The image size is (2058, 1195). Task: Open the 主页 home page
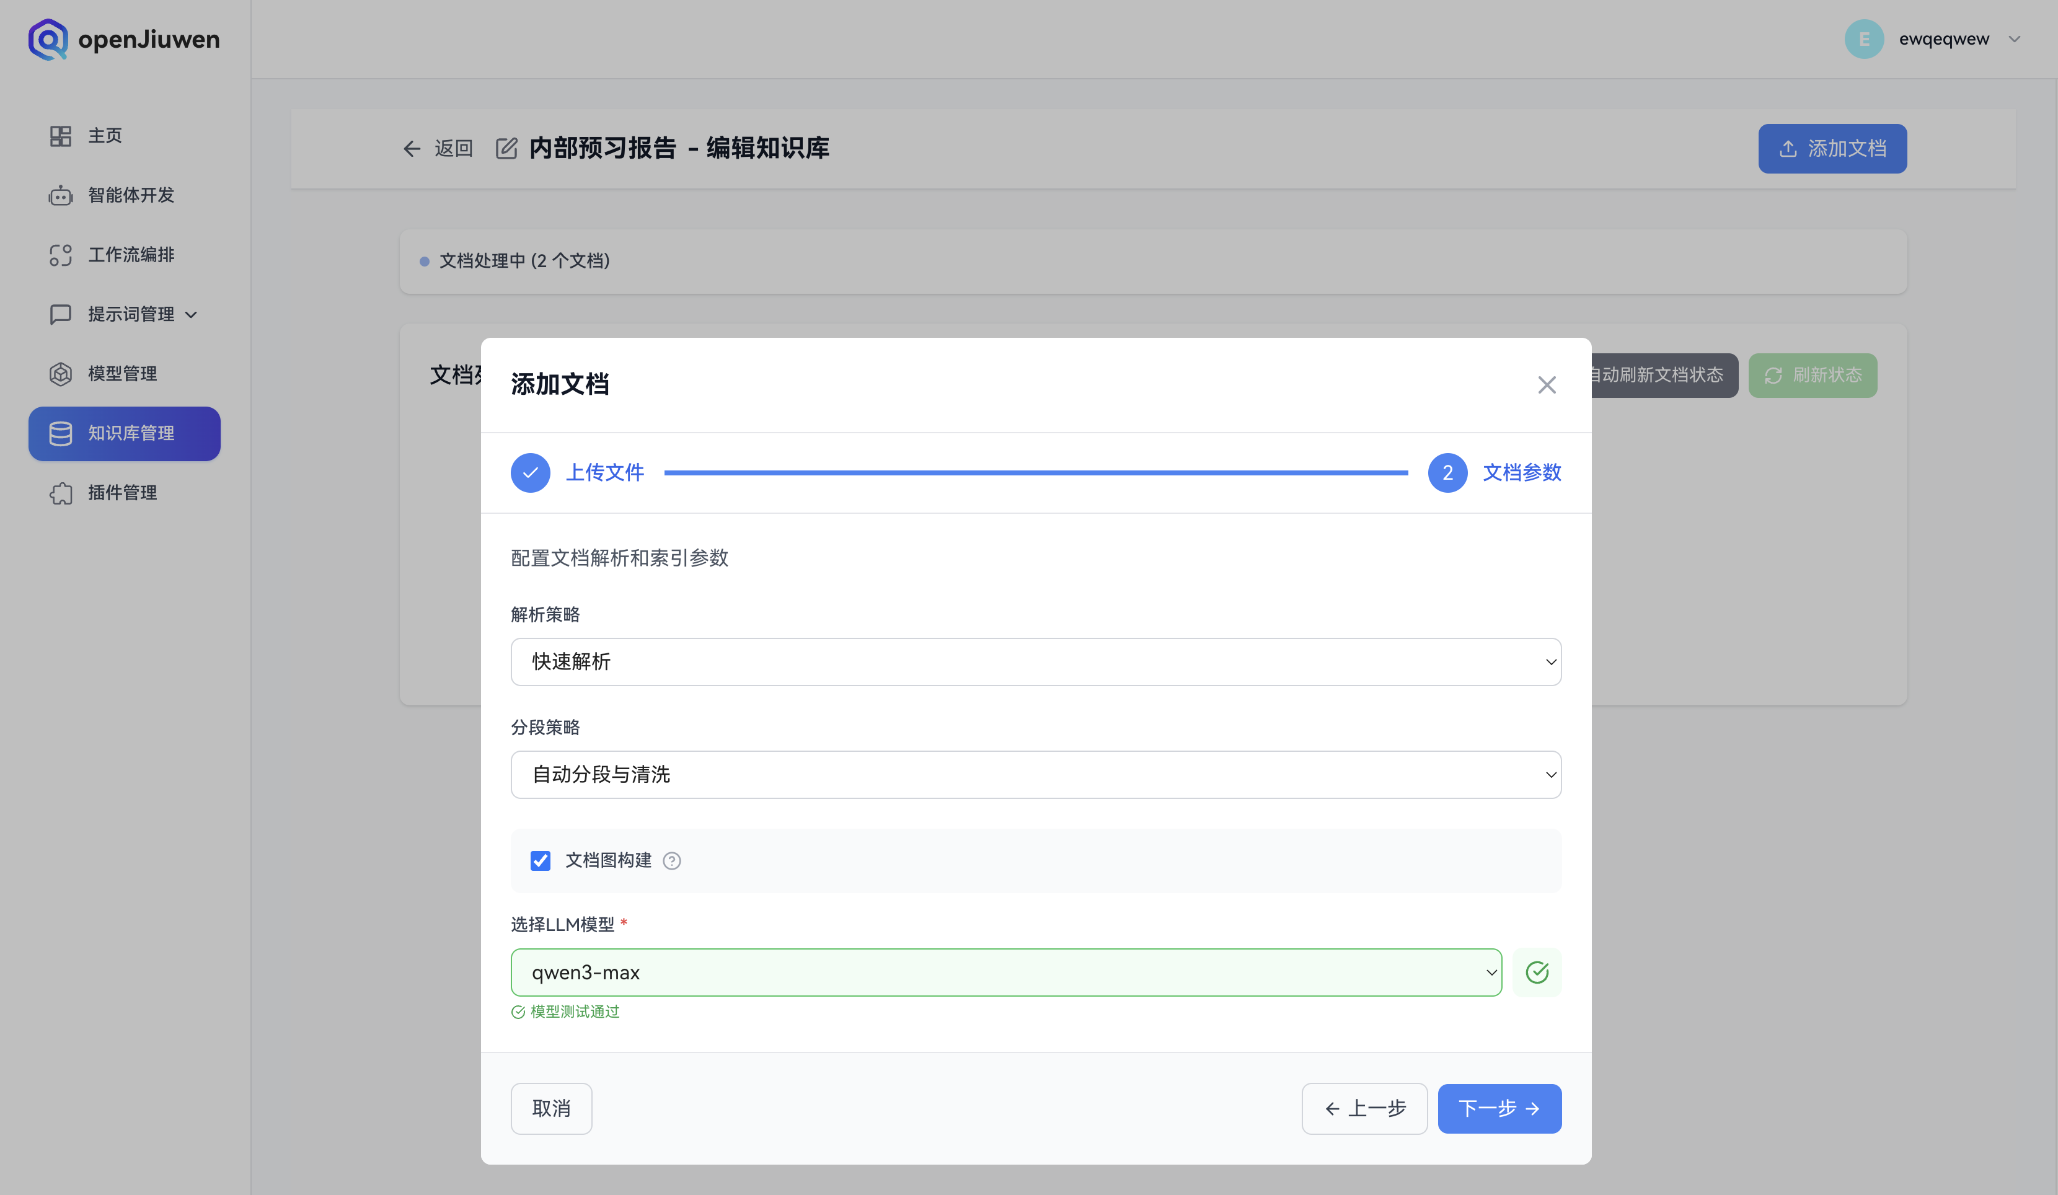(x=105, y=136)
